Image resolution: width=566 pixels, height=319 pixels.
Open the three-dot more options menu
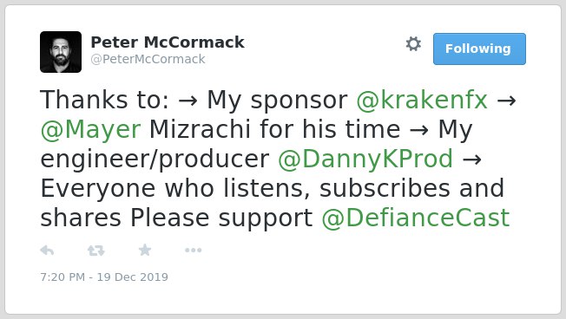pos(193,251)
